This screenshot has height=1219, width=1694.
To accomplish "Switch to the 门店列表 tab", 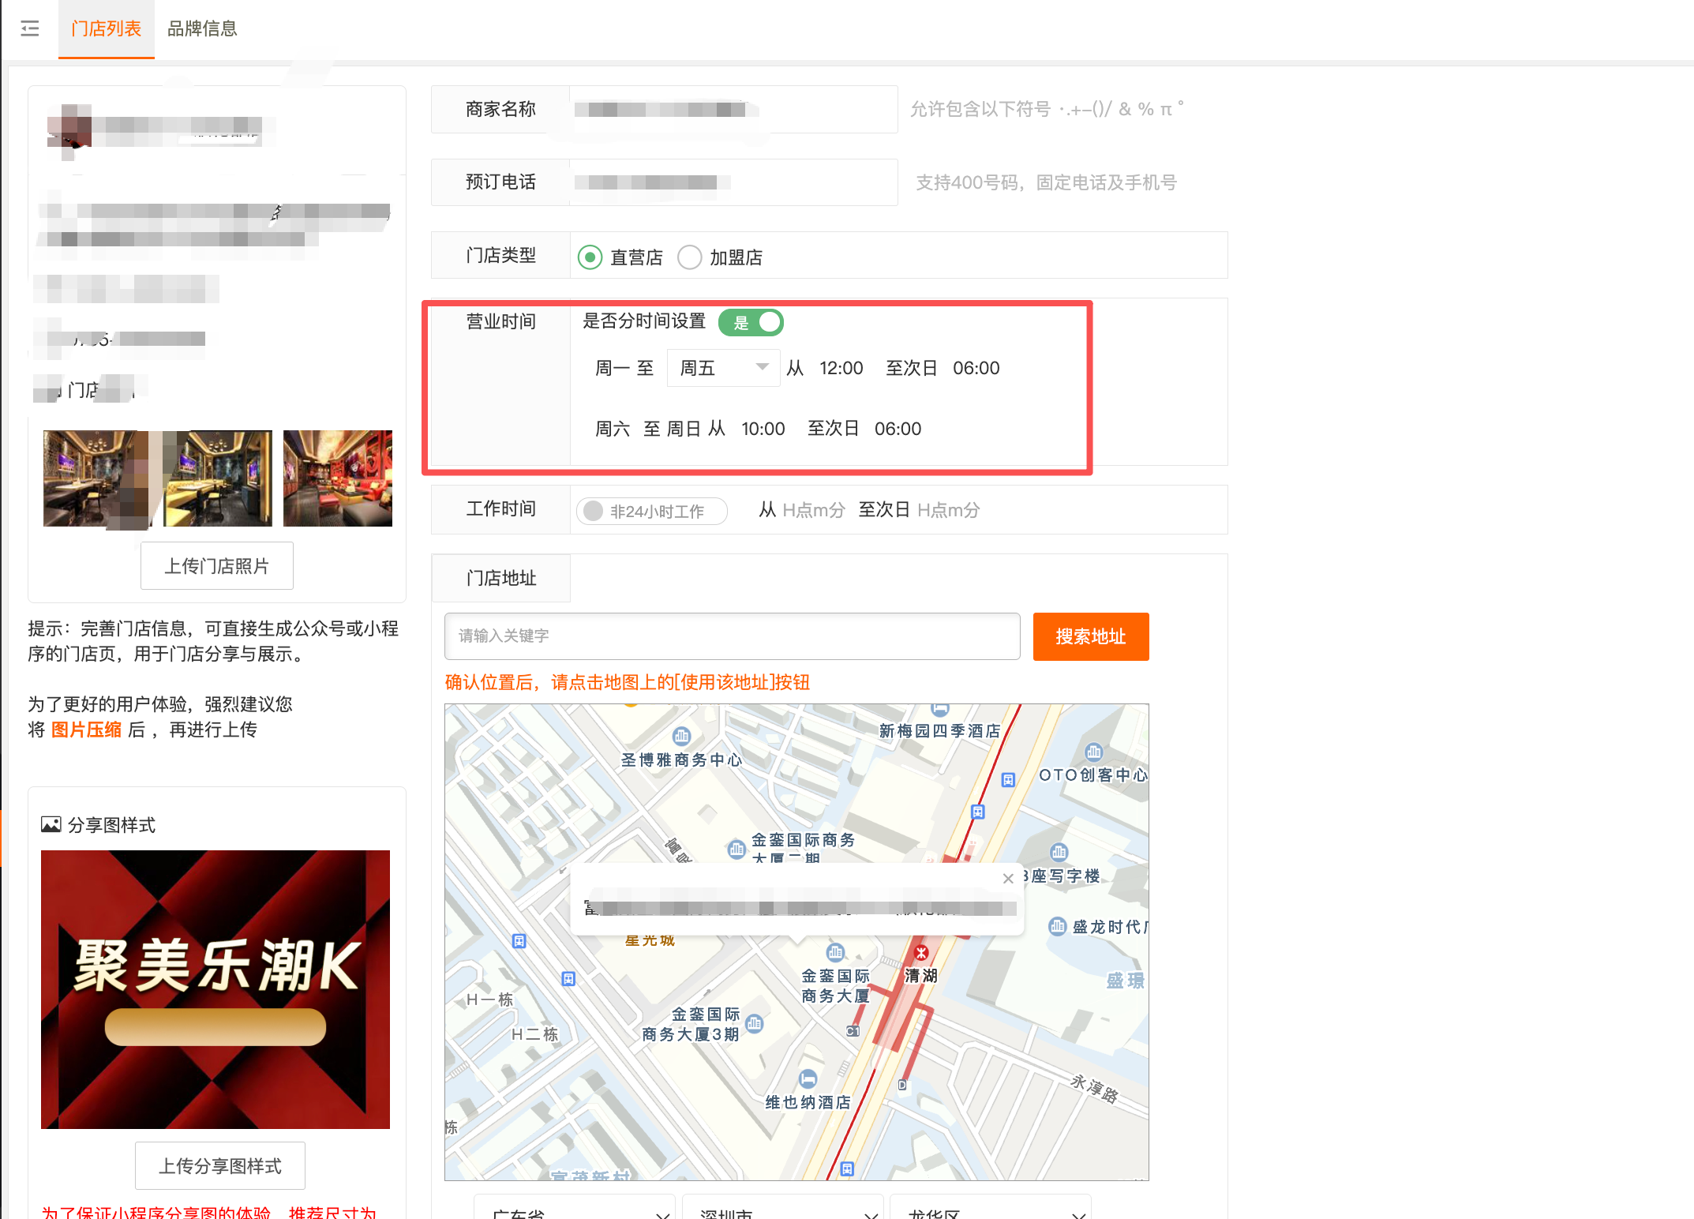I will [106, 28].
